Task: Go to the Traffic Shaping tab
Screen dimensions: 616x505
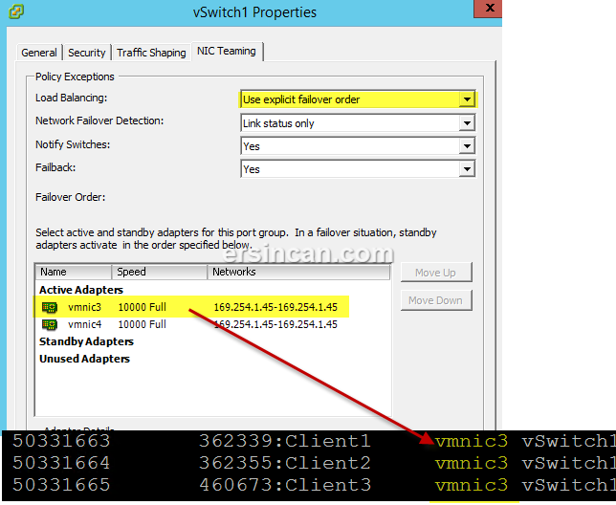Action: coord(151,53)
